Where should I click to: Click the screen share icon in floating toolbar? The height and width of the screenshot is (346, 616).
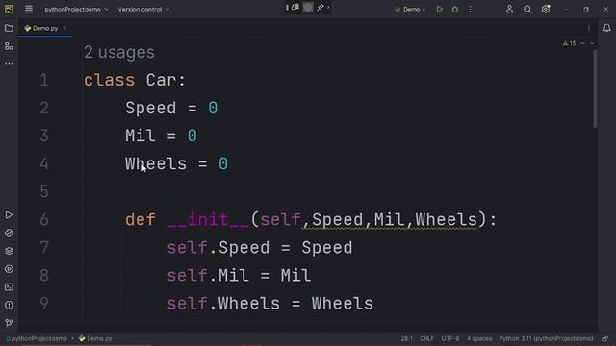click(x=295, y=7)
